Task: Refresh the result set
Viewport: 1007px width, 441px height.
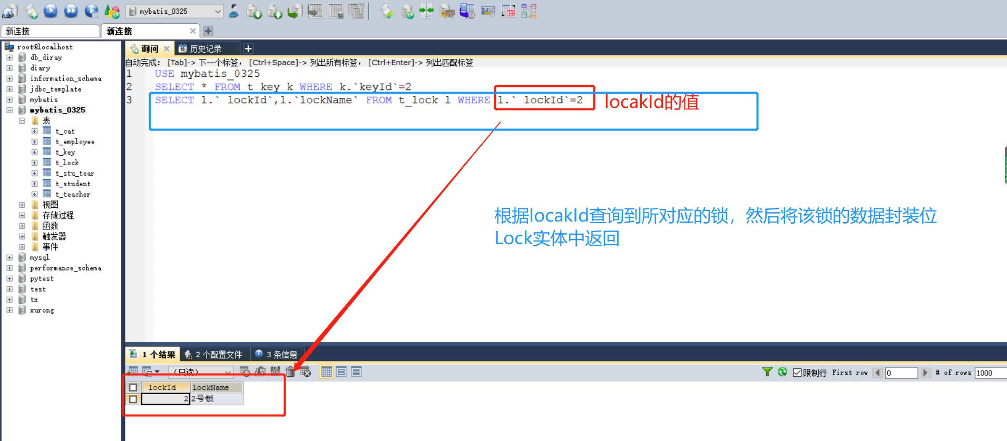Action: click(783, 372)
